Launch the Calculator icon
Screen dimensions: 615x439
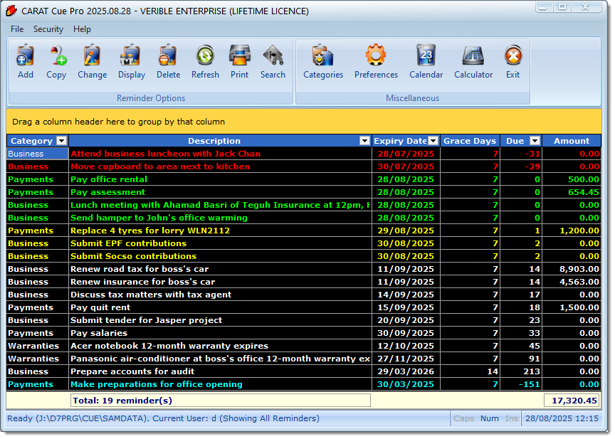tap(473, 55)
